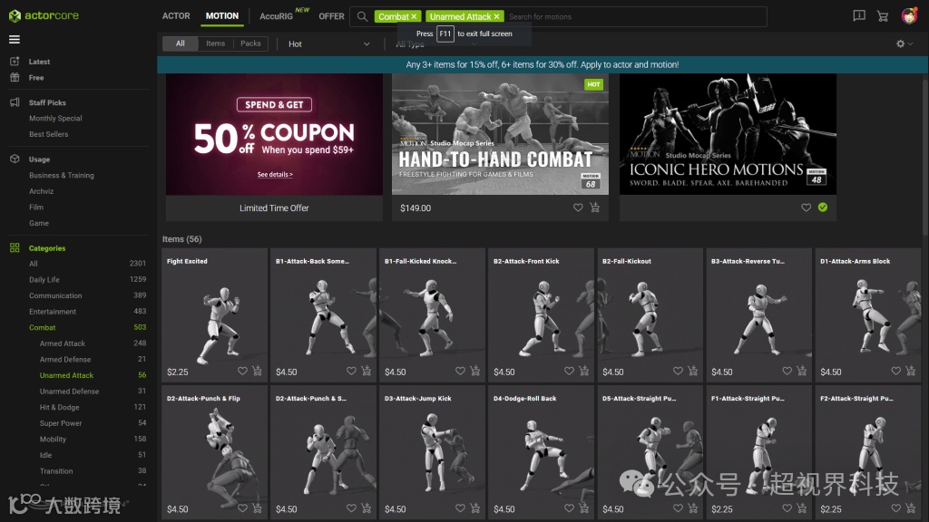Remove the Combat filter tag
929x522 pixels.
pyautogui.click(x=414, y=16)
